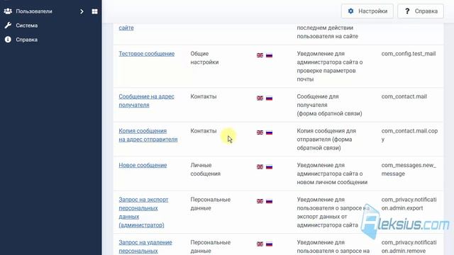This screenshot has width=454, height=255.
Task: Open the Новое сообщение template link
Action: click(143, 165)
